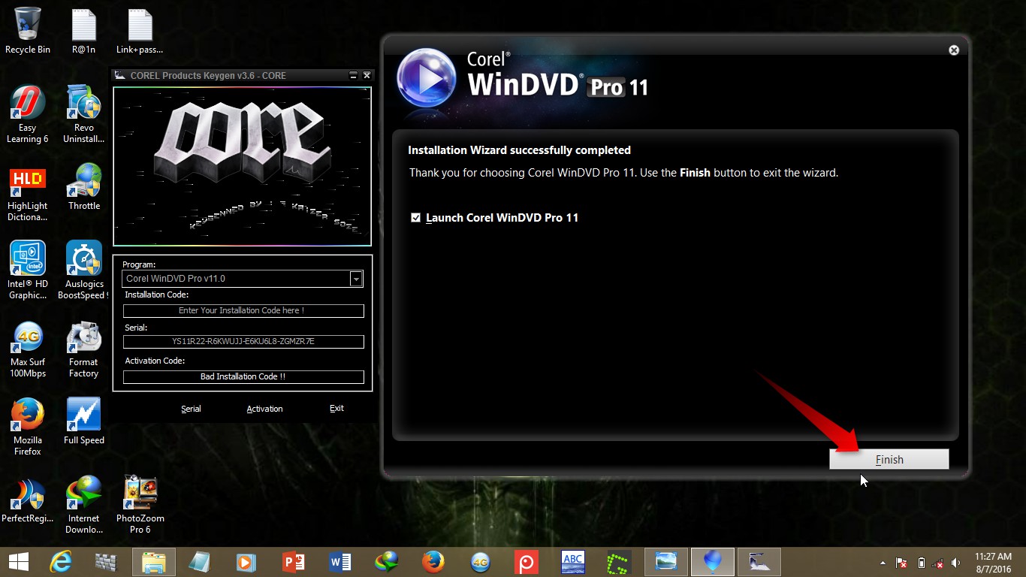
Task: Select the Internet Download Manager desktop shortcut
Action: tap(84, 505)
